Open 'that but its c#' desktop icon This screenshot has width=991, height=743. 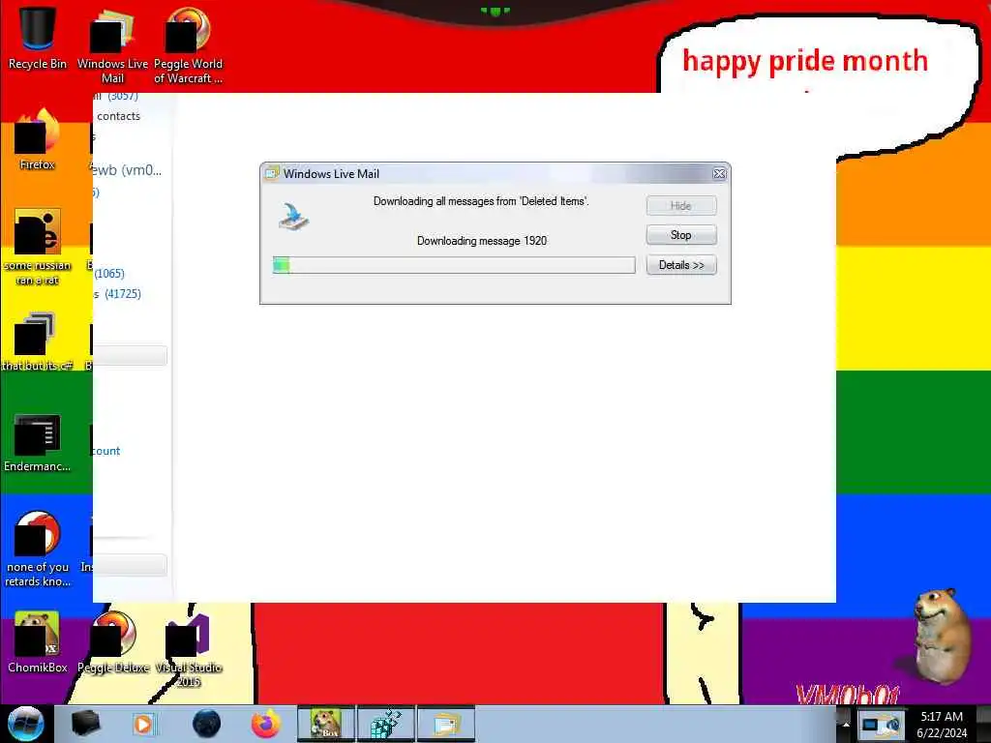coord(38,342)
